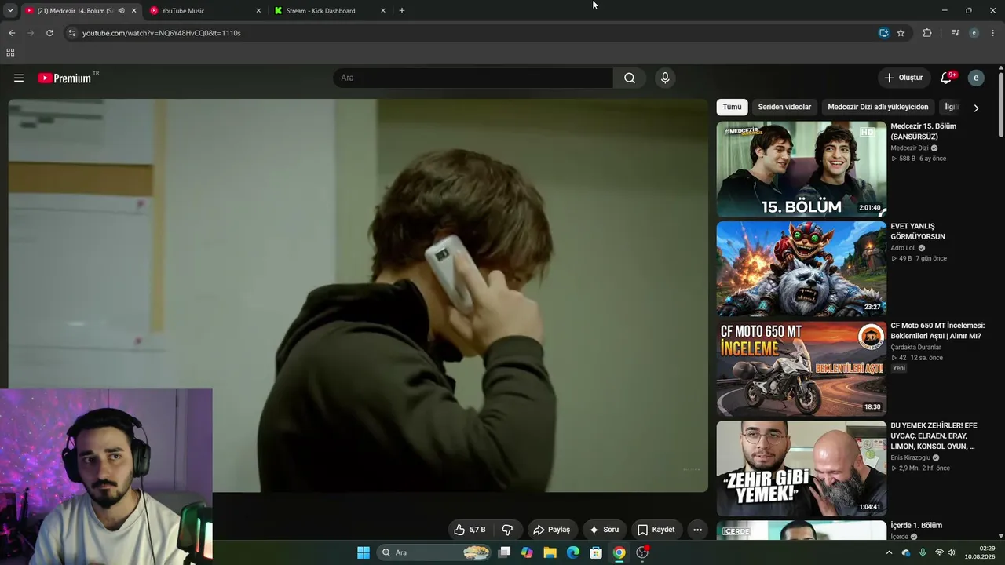Image resolution: width=1005 pixels, height=565 pixels.
Task: Open the Adro LoL 23:27 video thumbnail
Action: (x=801, y=268)
